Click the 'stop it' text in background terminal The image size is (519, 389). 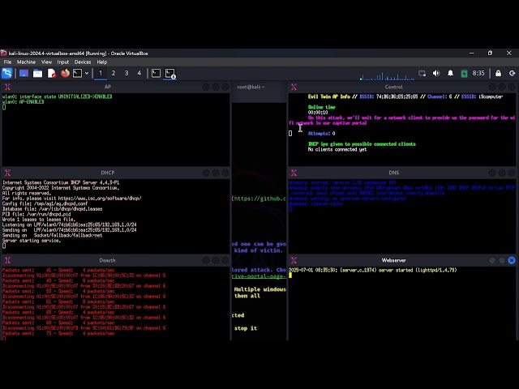click(246, 328)
